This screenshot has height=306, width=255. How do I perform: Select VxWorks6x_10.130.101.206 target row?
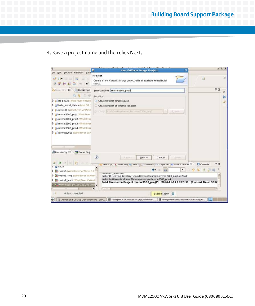[x=73, y=185]
